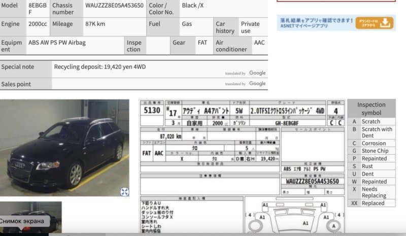Select the Stone Chip legend row
Screen dimensions: 406x236
(371, 151)
